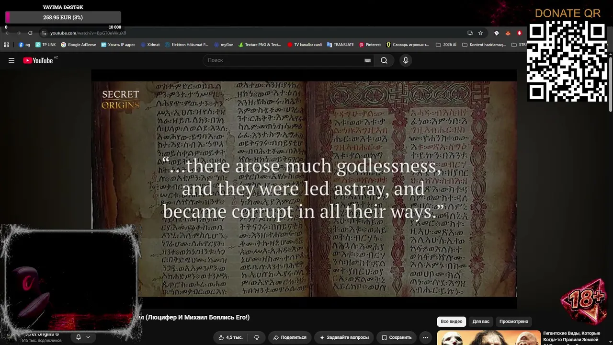This screenshot has width=613, height=345.
Task: Open the Elektron Hökumət bookmark
Action: point(186,45)
